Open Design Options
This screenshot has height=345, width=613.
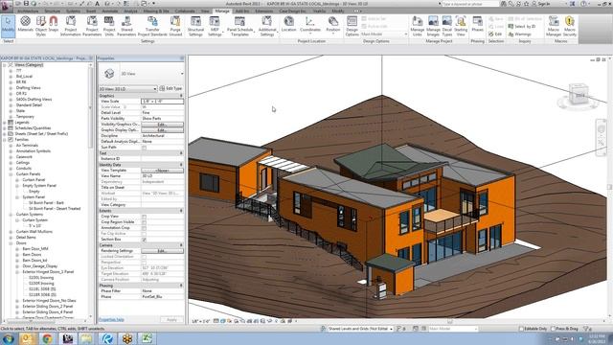point(352,26)
